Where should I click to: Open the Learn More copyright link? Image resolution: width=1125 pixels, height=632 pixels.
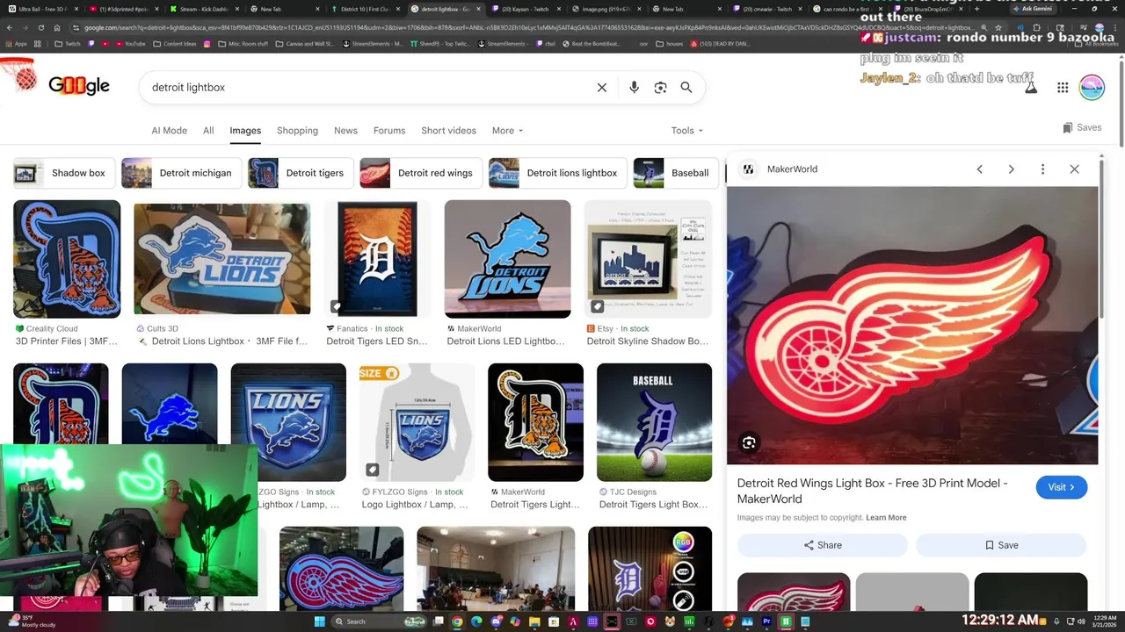tap(886, 518)
